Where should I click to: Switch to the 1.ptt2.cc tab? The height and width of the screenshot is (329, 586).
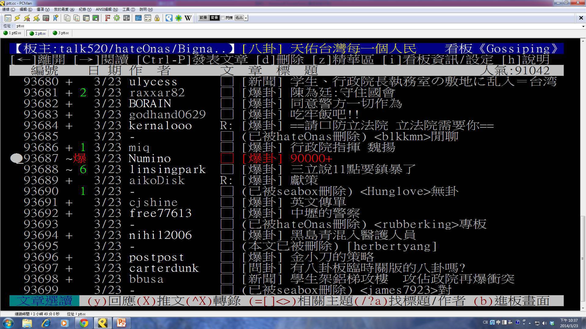pyautogui.click(x=13, y=33)
